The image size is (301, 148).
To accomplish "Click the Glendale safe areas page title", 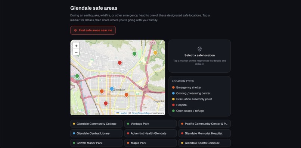I will 94,8.
